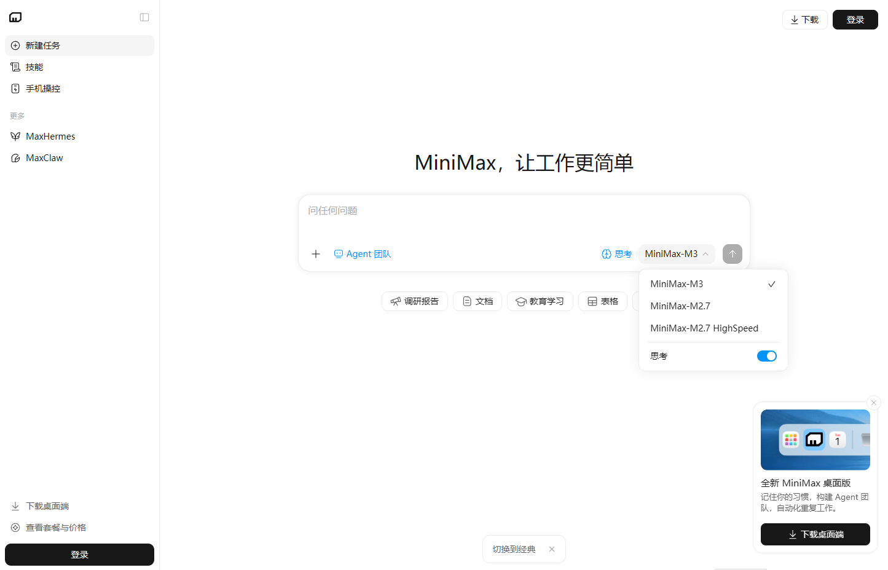
Task: Collapse the MiniMax-M3 model dropdown
Action: [677, 254]
